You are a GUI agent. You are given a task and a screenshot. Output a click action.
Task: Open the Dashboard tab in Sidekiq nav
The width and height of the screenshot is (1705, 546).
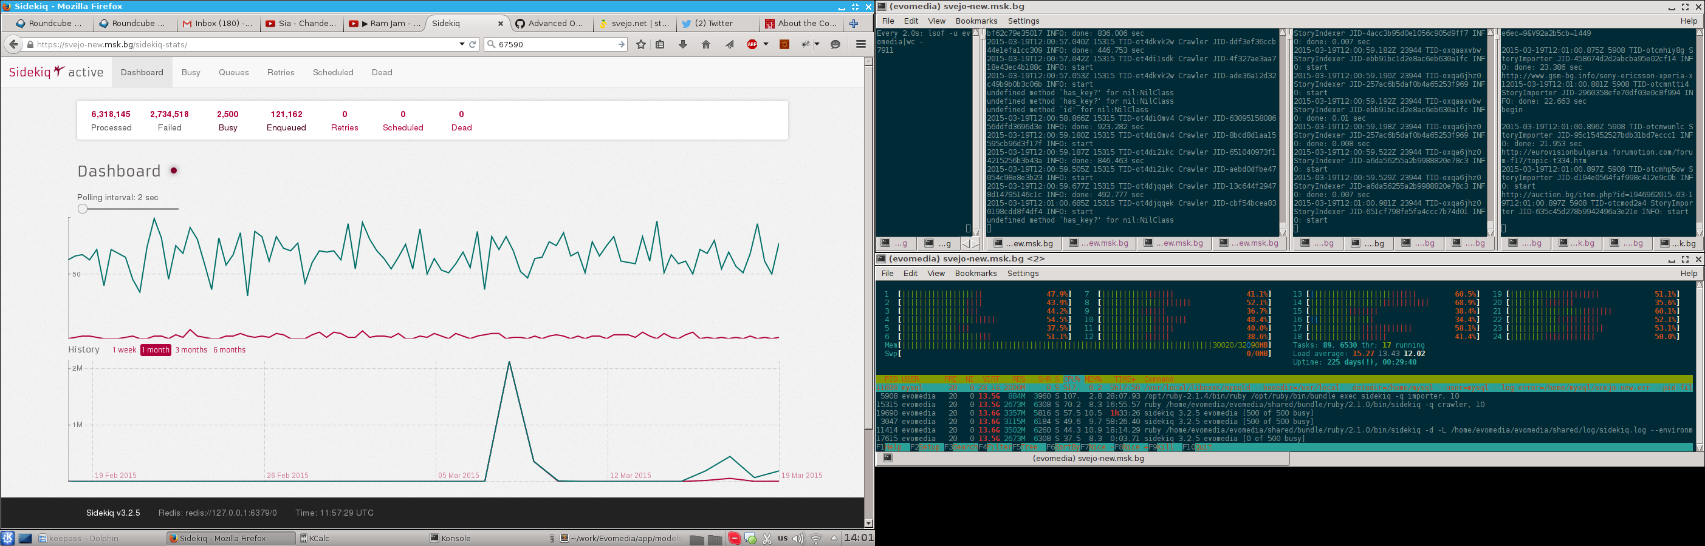(142, 72)
